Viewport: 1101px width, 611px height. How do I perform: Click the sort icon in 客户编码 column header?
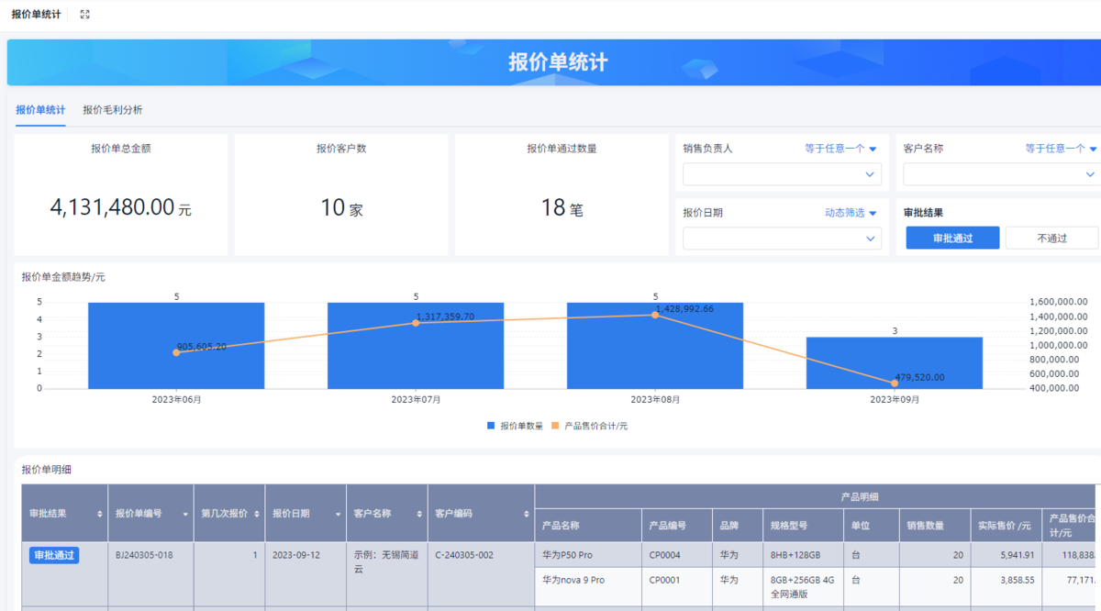point(527,515)
